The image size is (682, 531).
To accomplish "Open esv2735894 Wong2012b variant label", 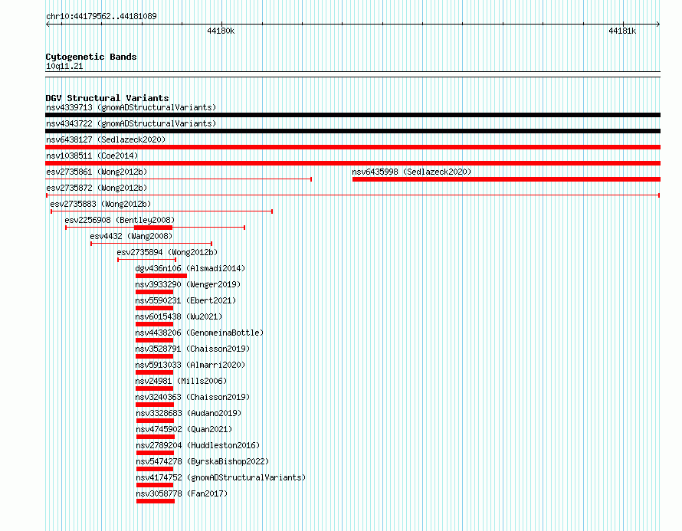I will [167, 252].
